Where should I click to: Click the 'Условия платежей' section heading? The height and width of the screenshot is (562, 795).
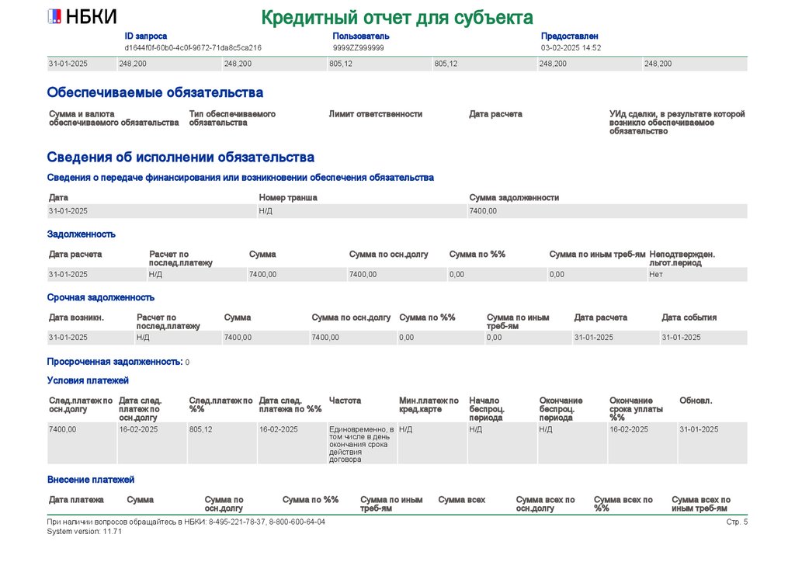pyautogui.click(x=88, y=380)
